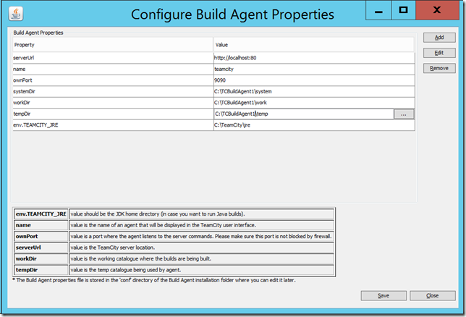Click the properties file 'conf' directory footnote
The image size is (466, 317).
click(x=154, y=280)
